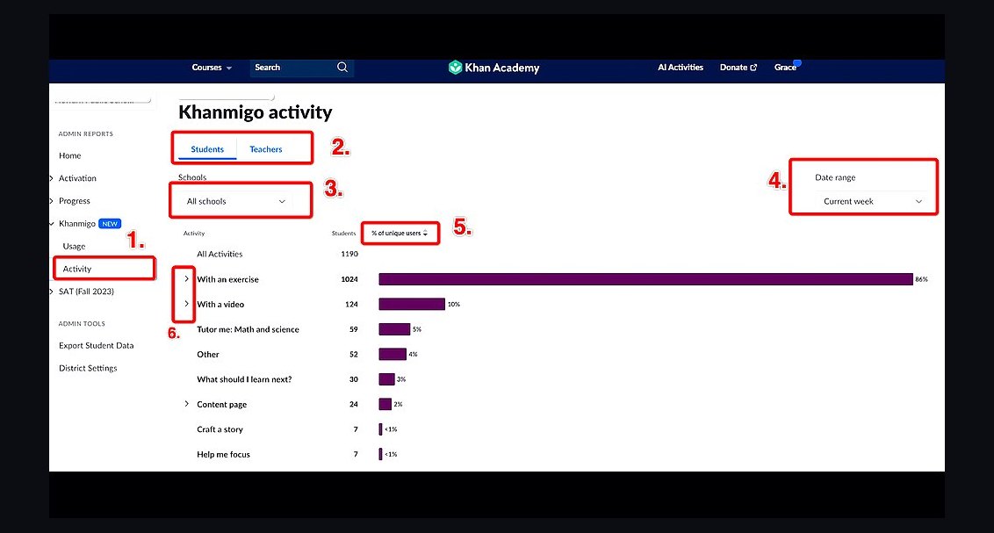The width and height of the screenshot is (994, 533).
Task: Sort by % of unique users
Action: pos(400,234)
